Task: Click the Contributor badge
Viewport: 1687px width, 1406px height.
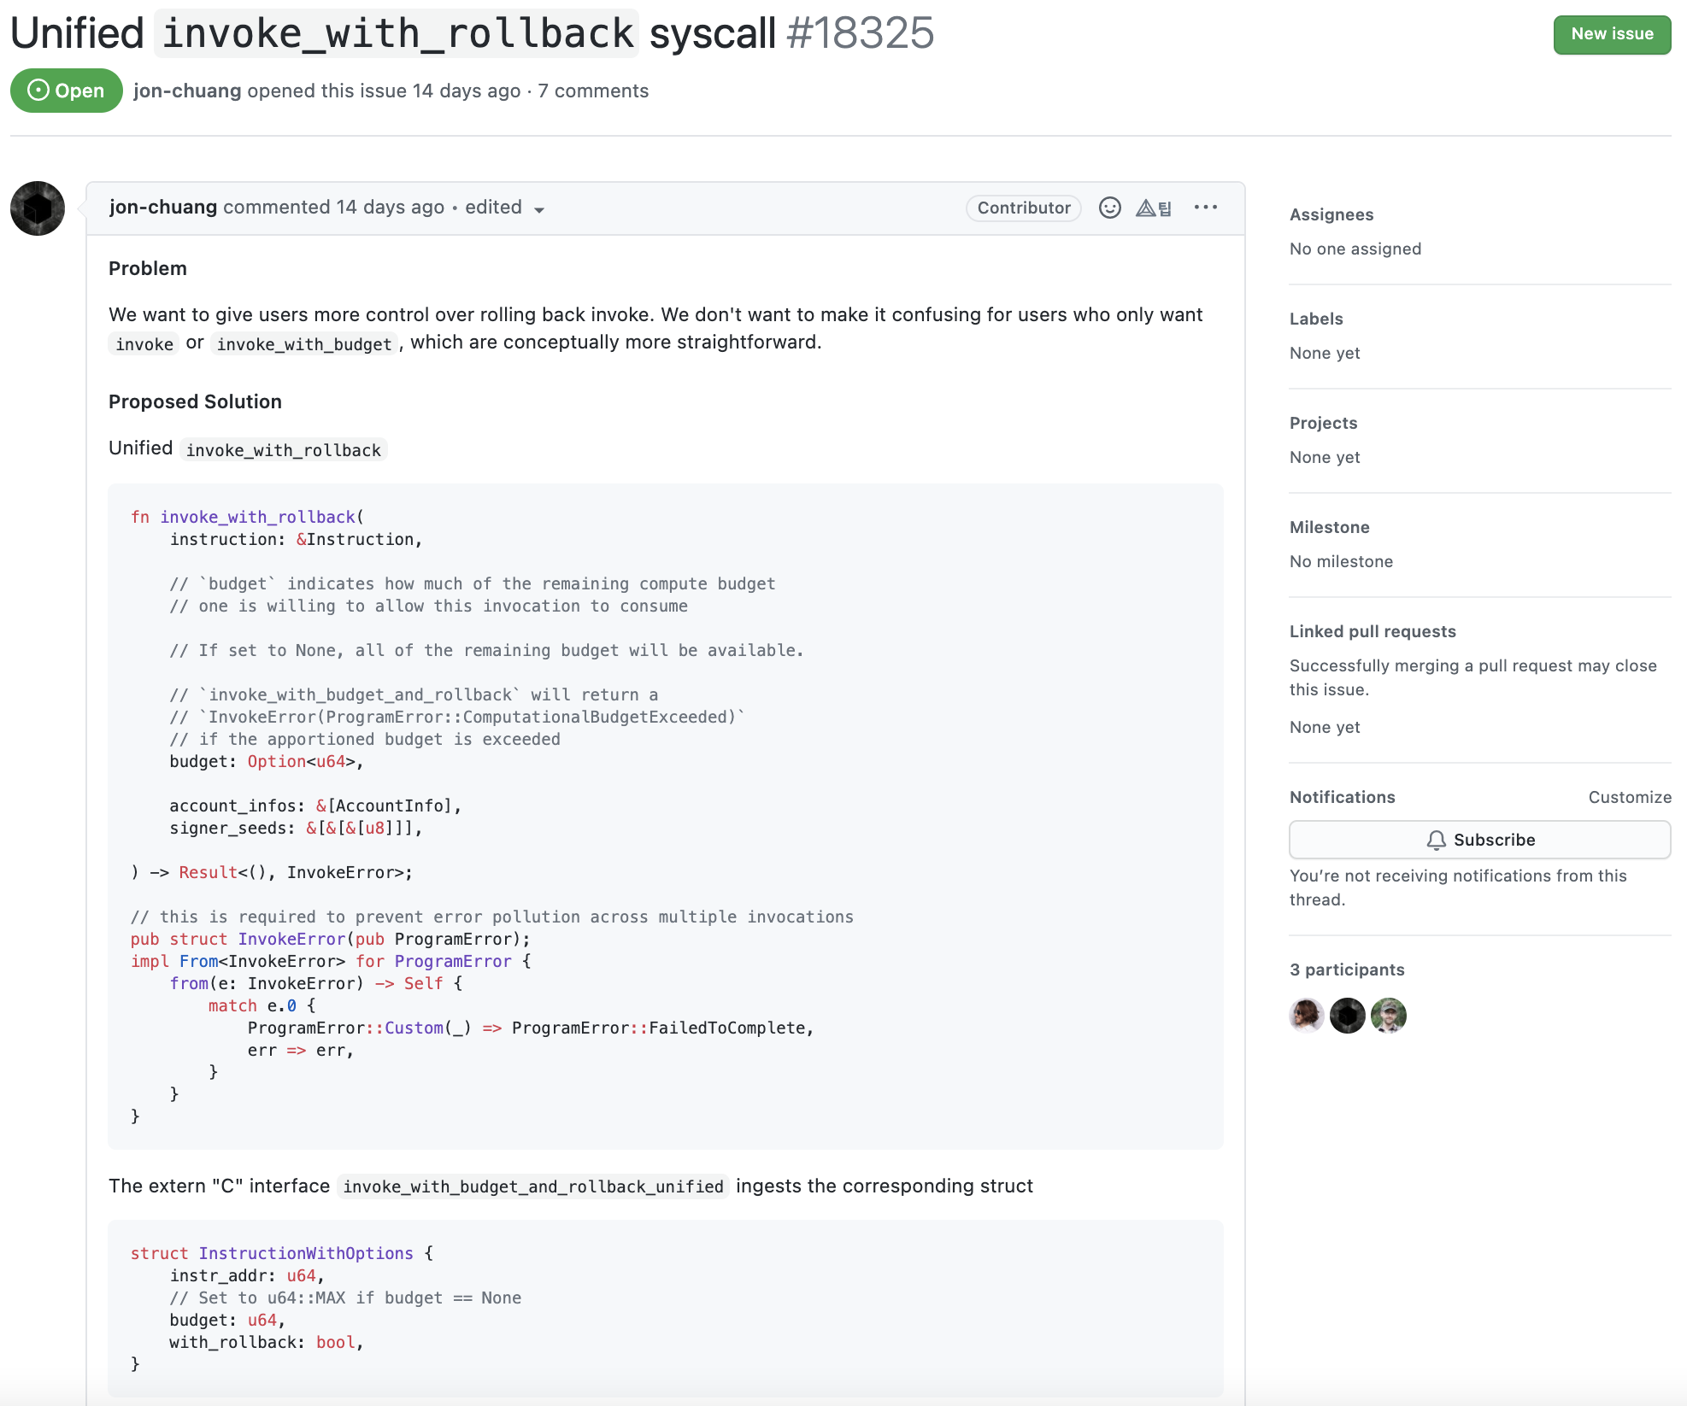Action: pyautogui.click(x=1023, y=208)
